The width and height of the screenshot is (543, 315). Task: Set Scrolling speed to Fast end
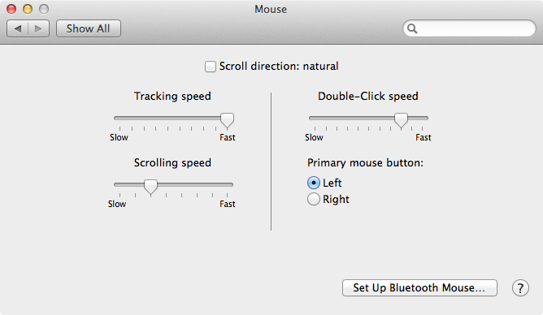[x=227, y=184]
